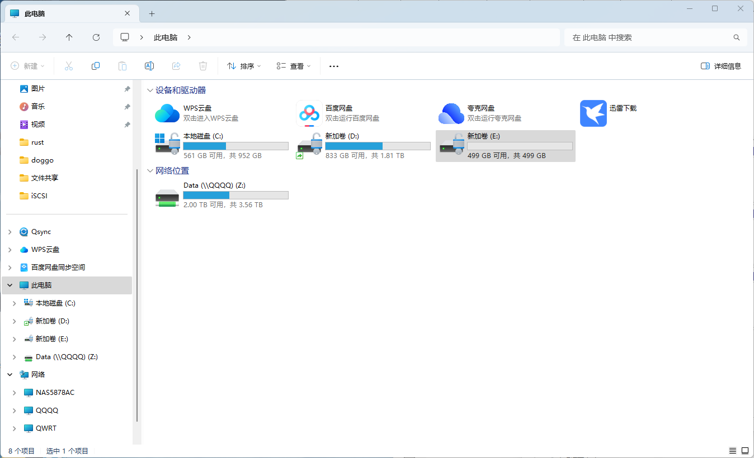Open the 迅雷下载 icon
The image size is (754, 458).
coord(593,113)
